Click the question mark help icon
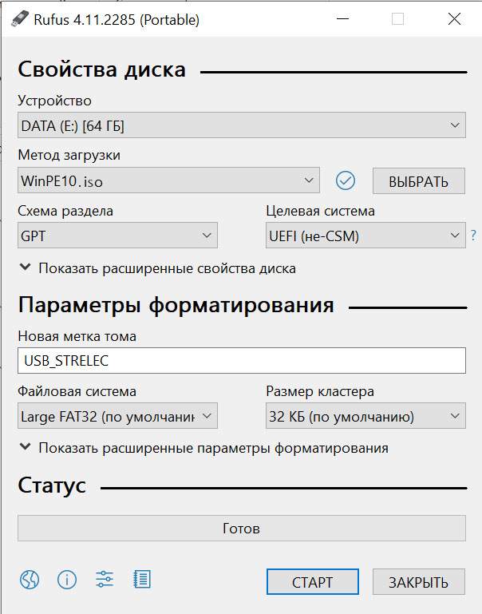 coord(473,236)
